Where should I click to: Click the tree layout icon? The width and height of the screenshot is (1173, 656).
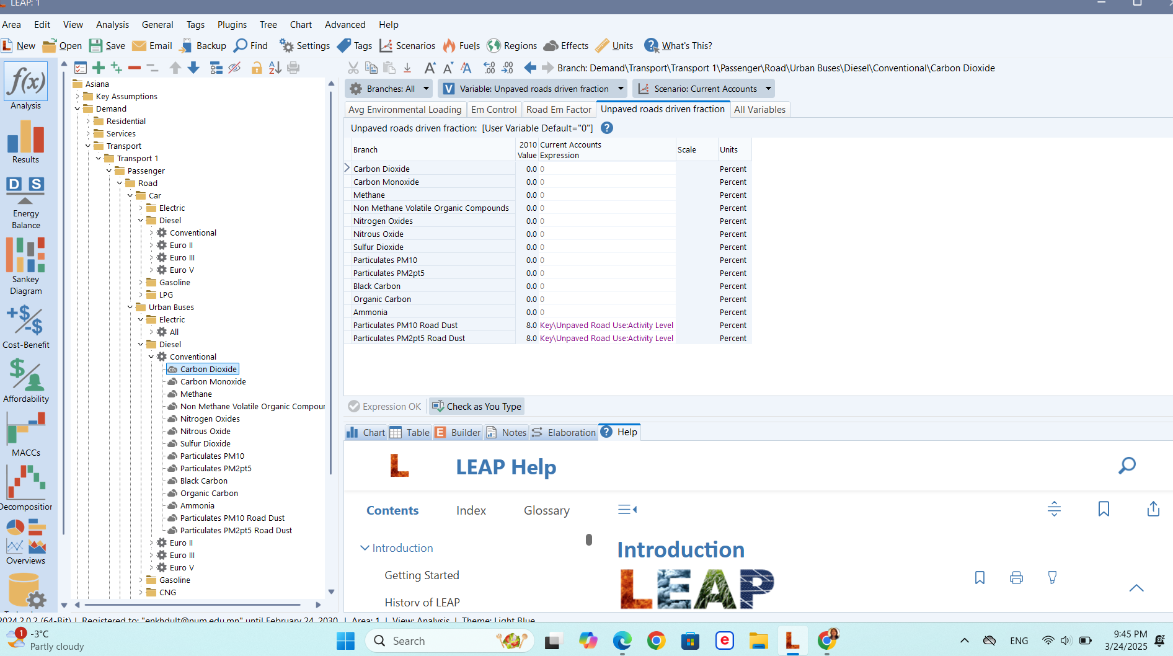[x=216, y=68]
